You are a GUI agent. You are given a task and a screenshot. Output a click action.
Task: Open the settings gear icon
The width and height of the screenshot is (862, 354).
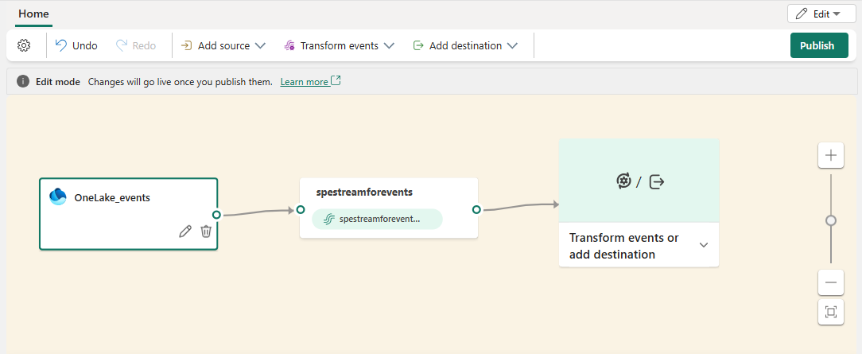coord(24,45)
